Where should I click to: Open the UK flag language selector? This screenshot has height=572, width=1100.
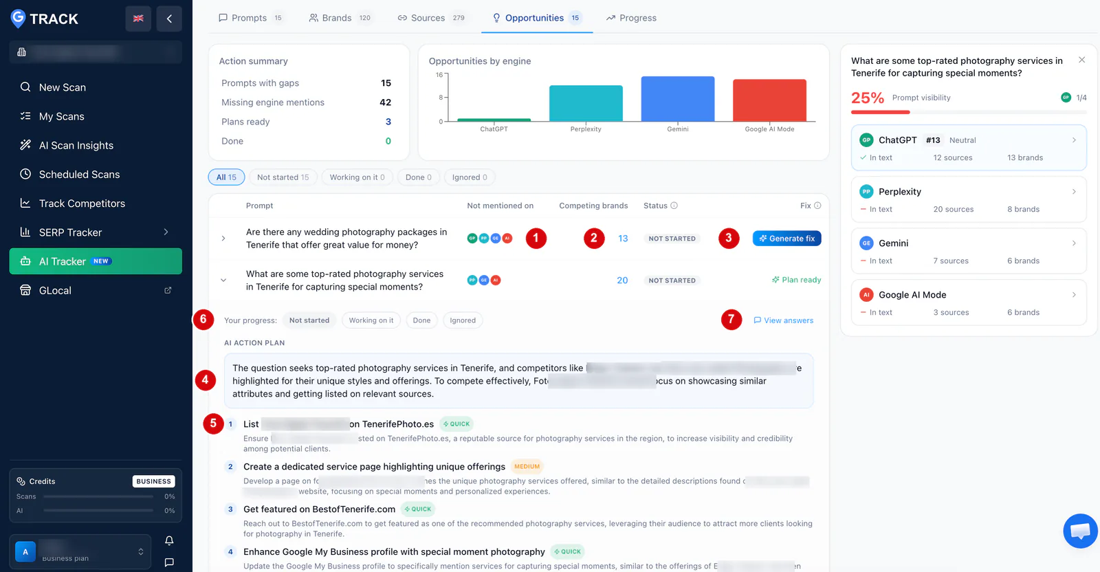(x=138, y=19)
